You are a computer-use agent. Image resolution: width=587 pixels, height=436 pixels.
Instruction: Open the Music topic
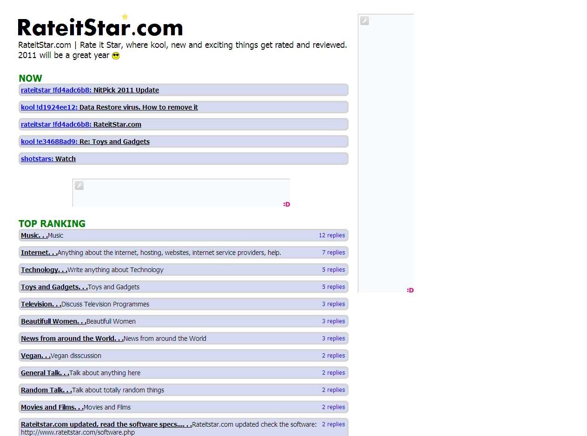34,235
